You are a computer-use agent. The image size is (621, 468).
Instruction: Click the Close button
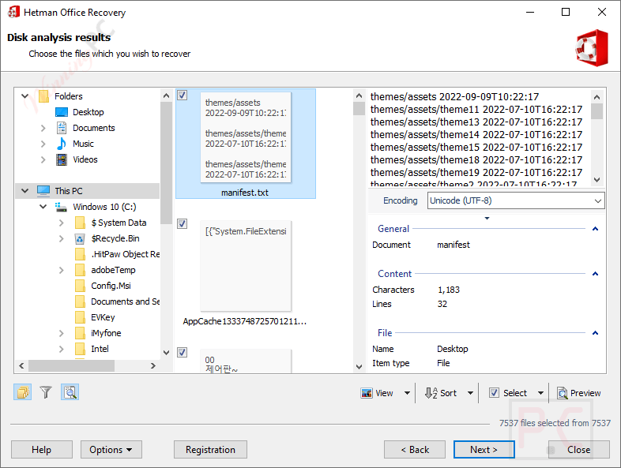coord(578,450)
